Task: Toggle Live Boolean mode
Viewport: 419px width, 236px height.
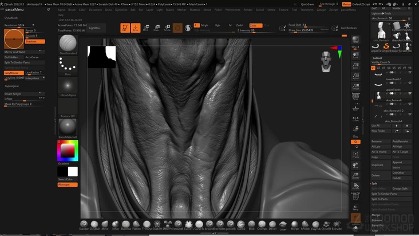Action: 348,28
